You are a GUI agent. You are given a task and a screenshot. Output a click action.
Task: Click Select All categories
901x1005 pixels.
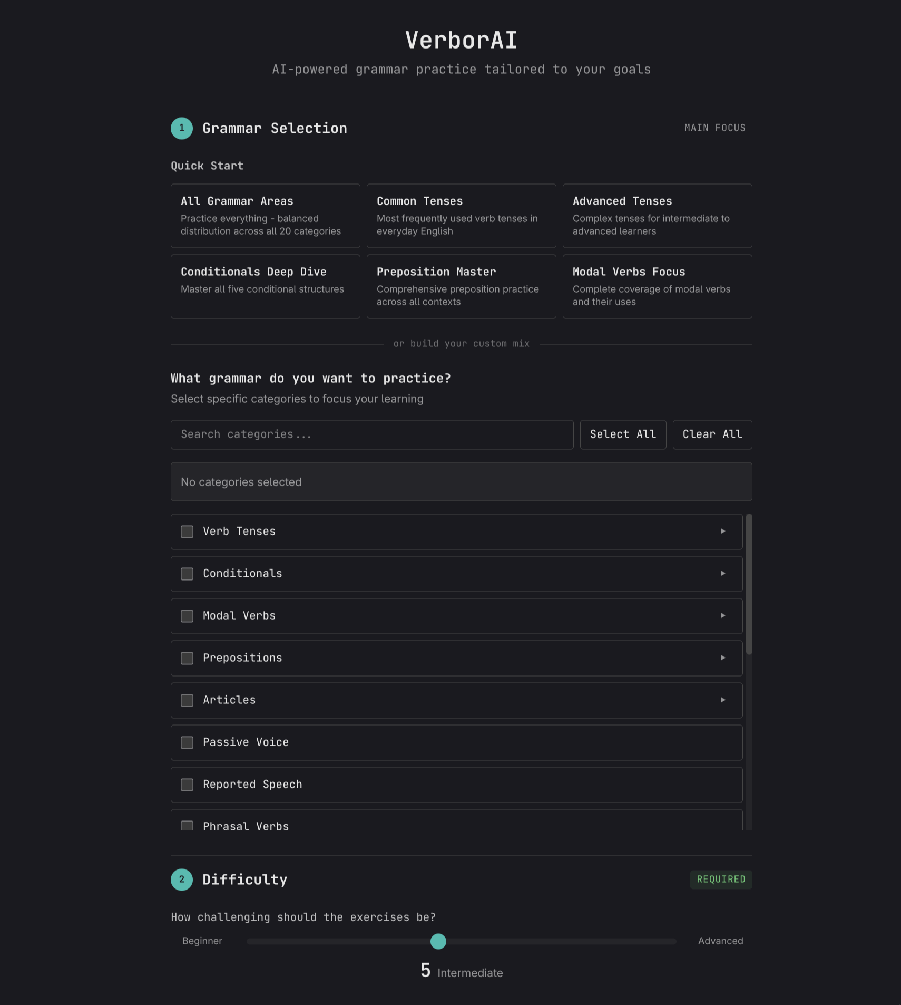(623, 434)
